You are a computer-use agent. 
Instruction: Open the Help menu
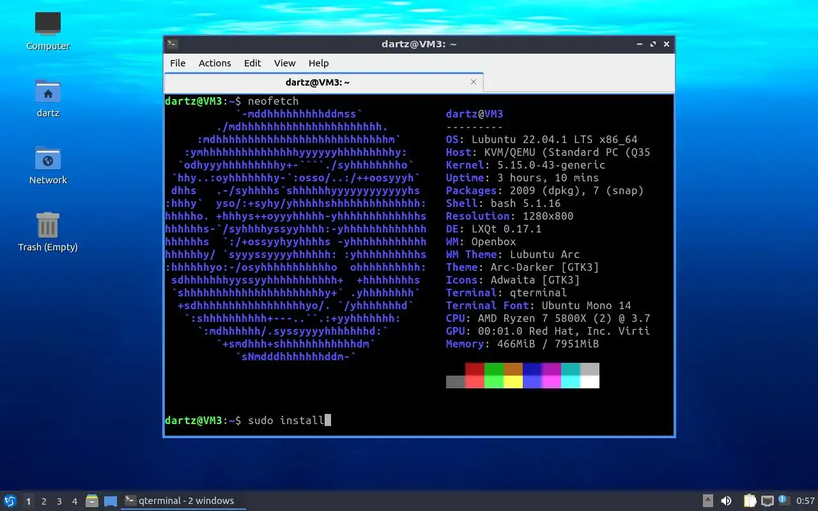coord(318,63)
